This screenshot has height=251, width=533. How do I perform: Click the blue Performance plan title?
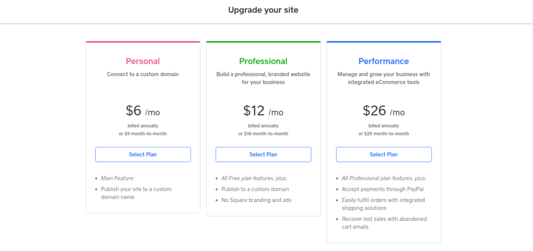pos(384,61)
